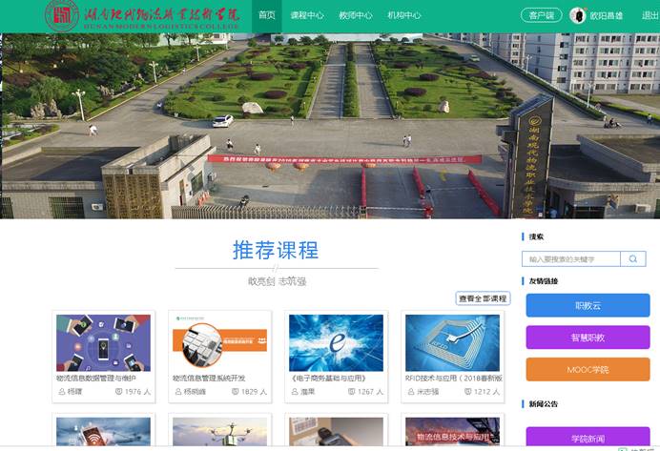
Task: Click the 友情链接 section label
Action: point(544,281)
